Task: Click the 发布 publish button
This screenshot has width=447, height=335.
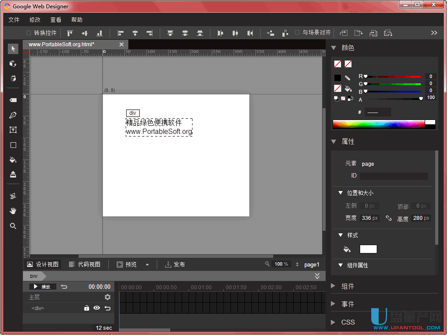Action: click(x=175, y=264)
